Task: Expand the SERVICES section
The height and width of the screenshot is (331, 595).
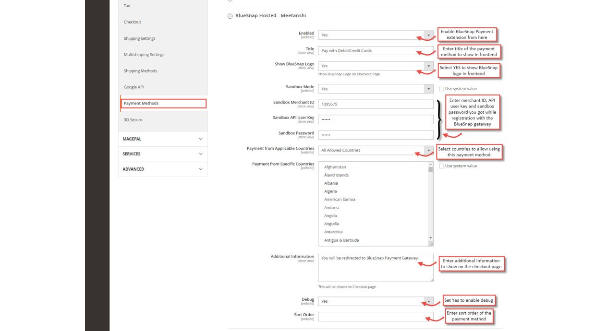Action: tap(163, 154)
